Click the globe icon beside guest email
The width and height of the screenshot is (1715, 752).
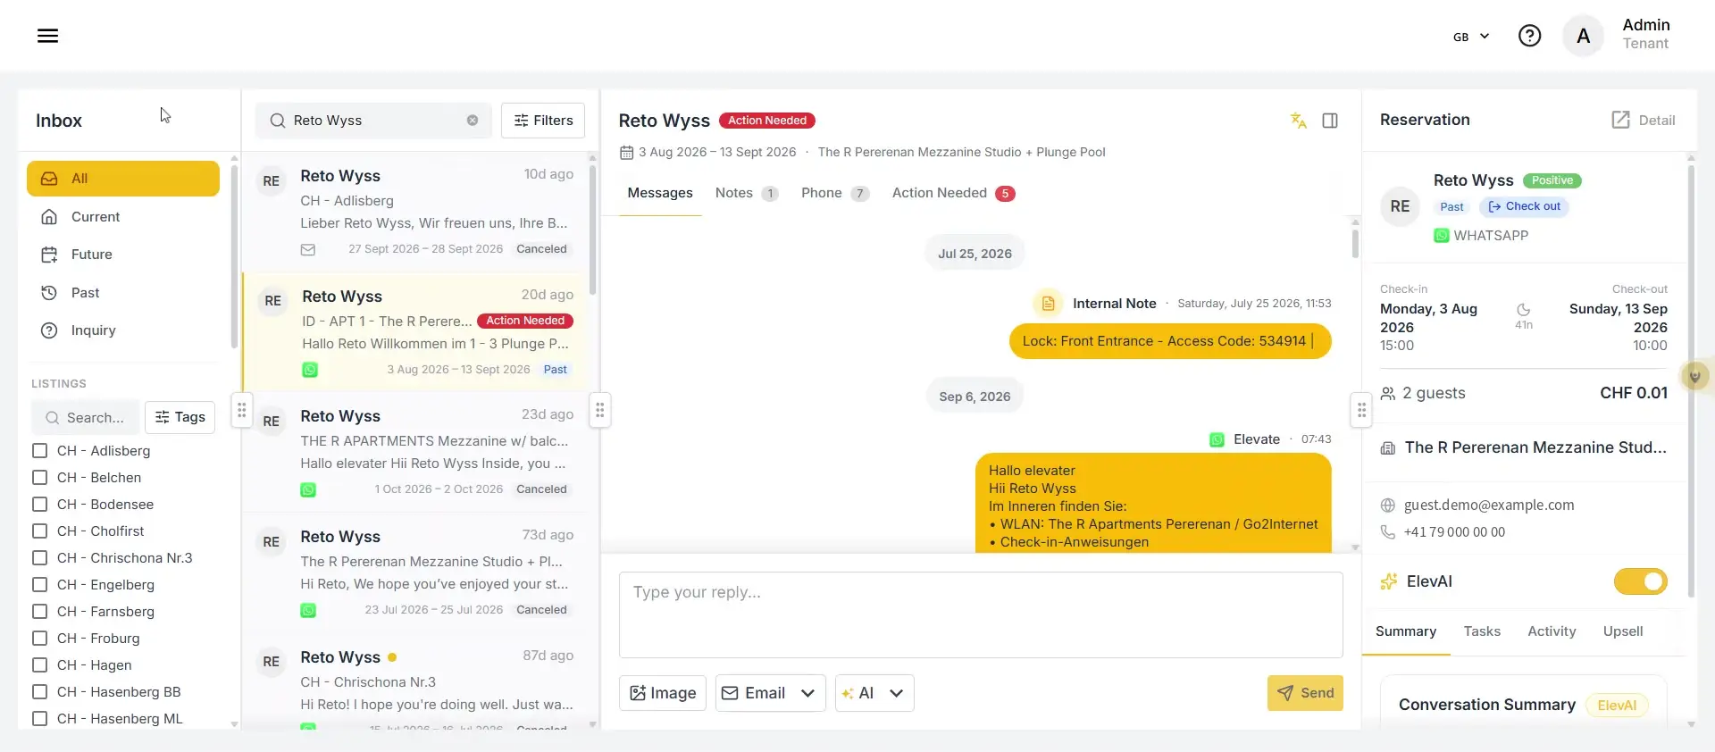1388,506
